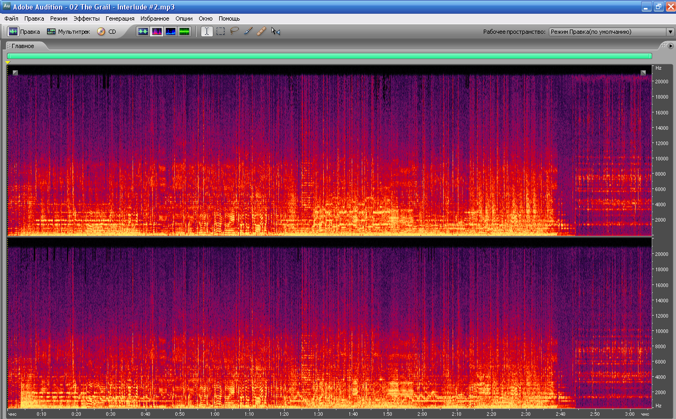Open the Главное panel options menu
The width and height of the screenshot is (676, 419).
(x=671, y=46)
